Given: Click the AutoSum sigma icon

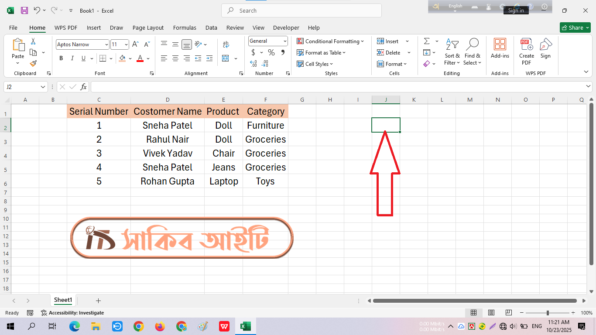Looking at the screenshot, I should click(x=427, y=41).
